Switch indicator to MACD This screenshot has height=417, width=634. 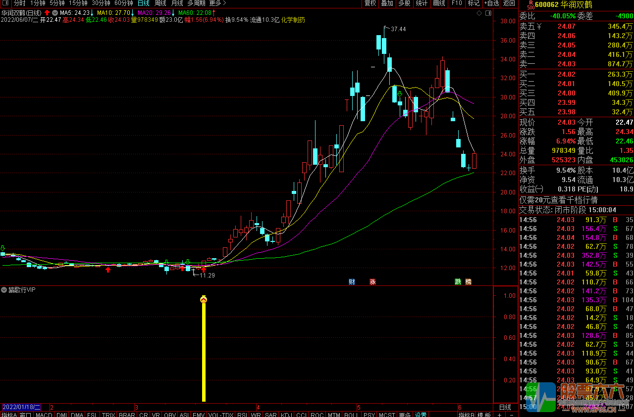(x=44, y=415)
